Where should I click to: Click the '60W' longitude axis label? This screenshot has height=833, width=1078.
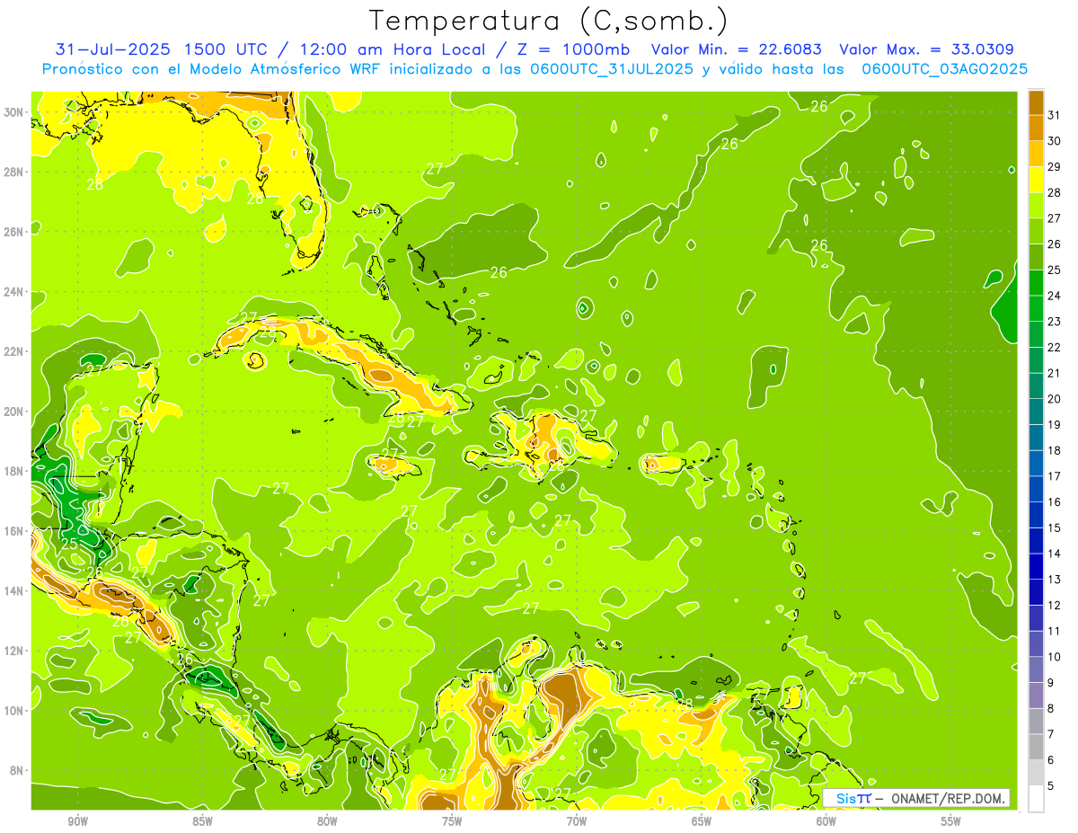[x=826, y=821]
